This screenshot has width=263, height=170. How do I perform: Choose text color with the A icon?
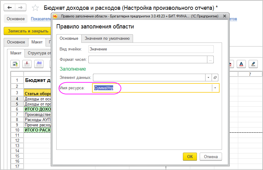[241, 64]
